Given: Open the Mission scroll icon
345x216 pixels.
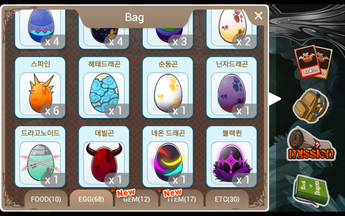Looking at the screenshot, I should (310, 144).
